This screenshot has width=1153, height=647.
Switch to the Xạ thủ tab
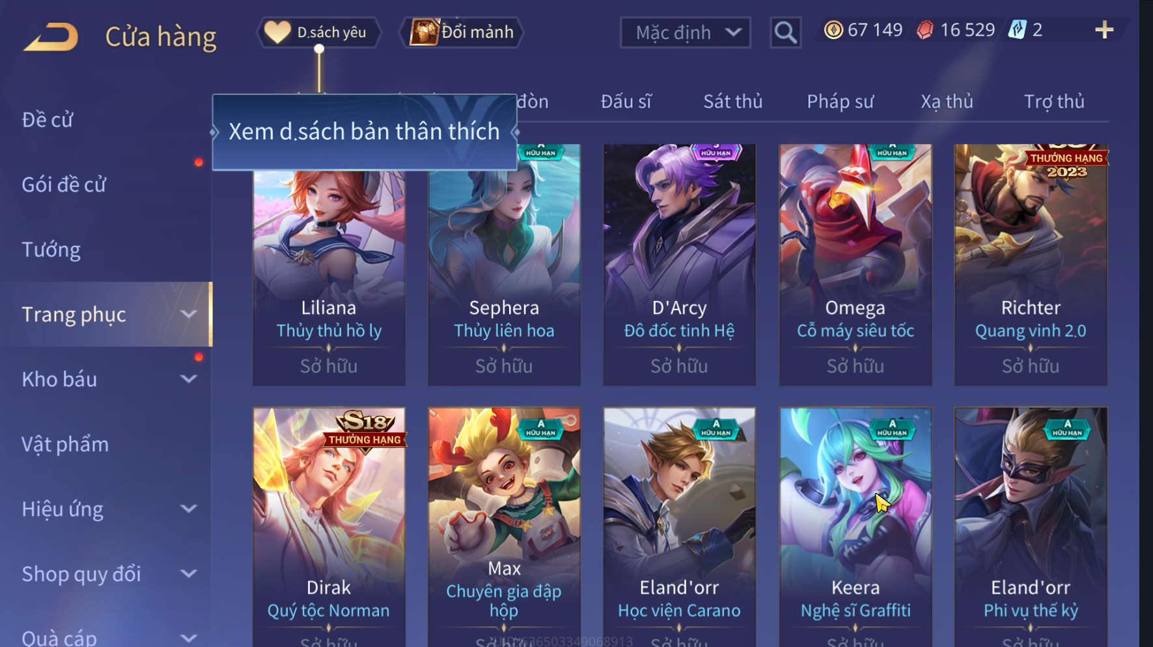947,102
